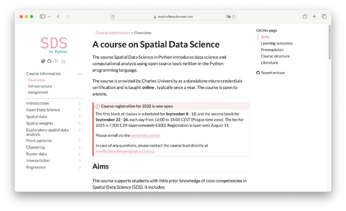The height and width of the screenshot is (211, 346).
Task: Jump to Course structure in page contents
Action: coord(275,56)
